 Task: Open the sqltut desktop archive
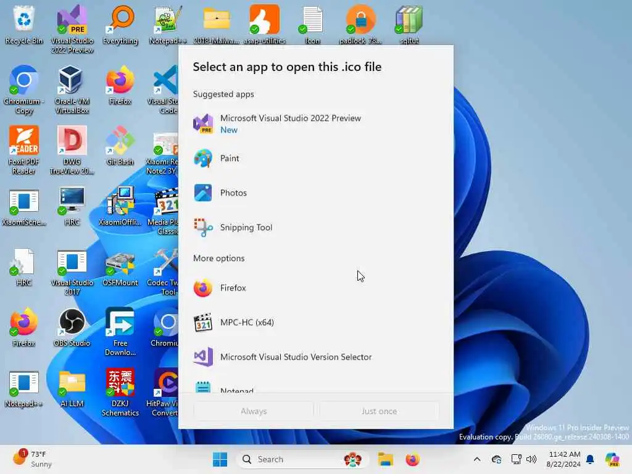409,25
